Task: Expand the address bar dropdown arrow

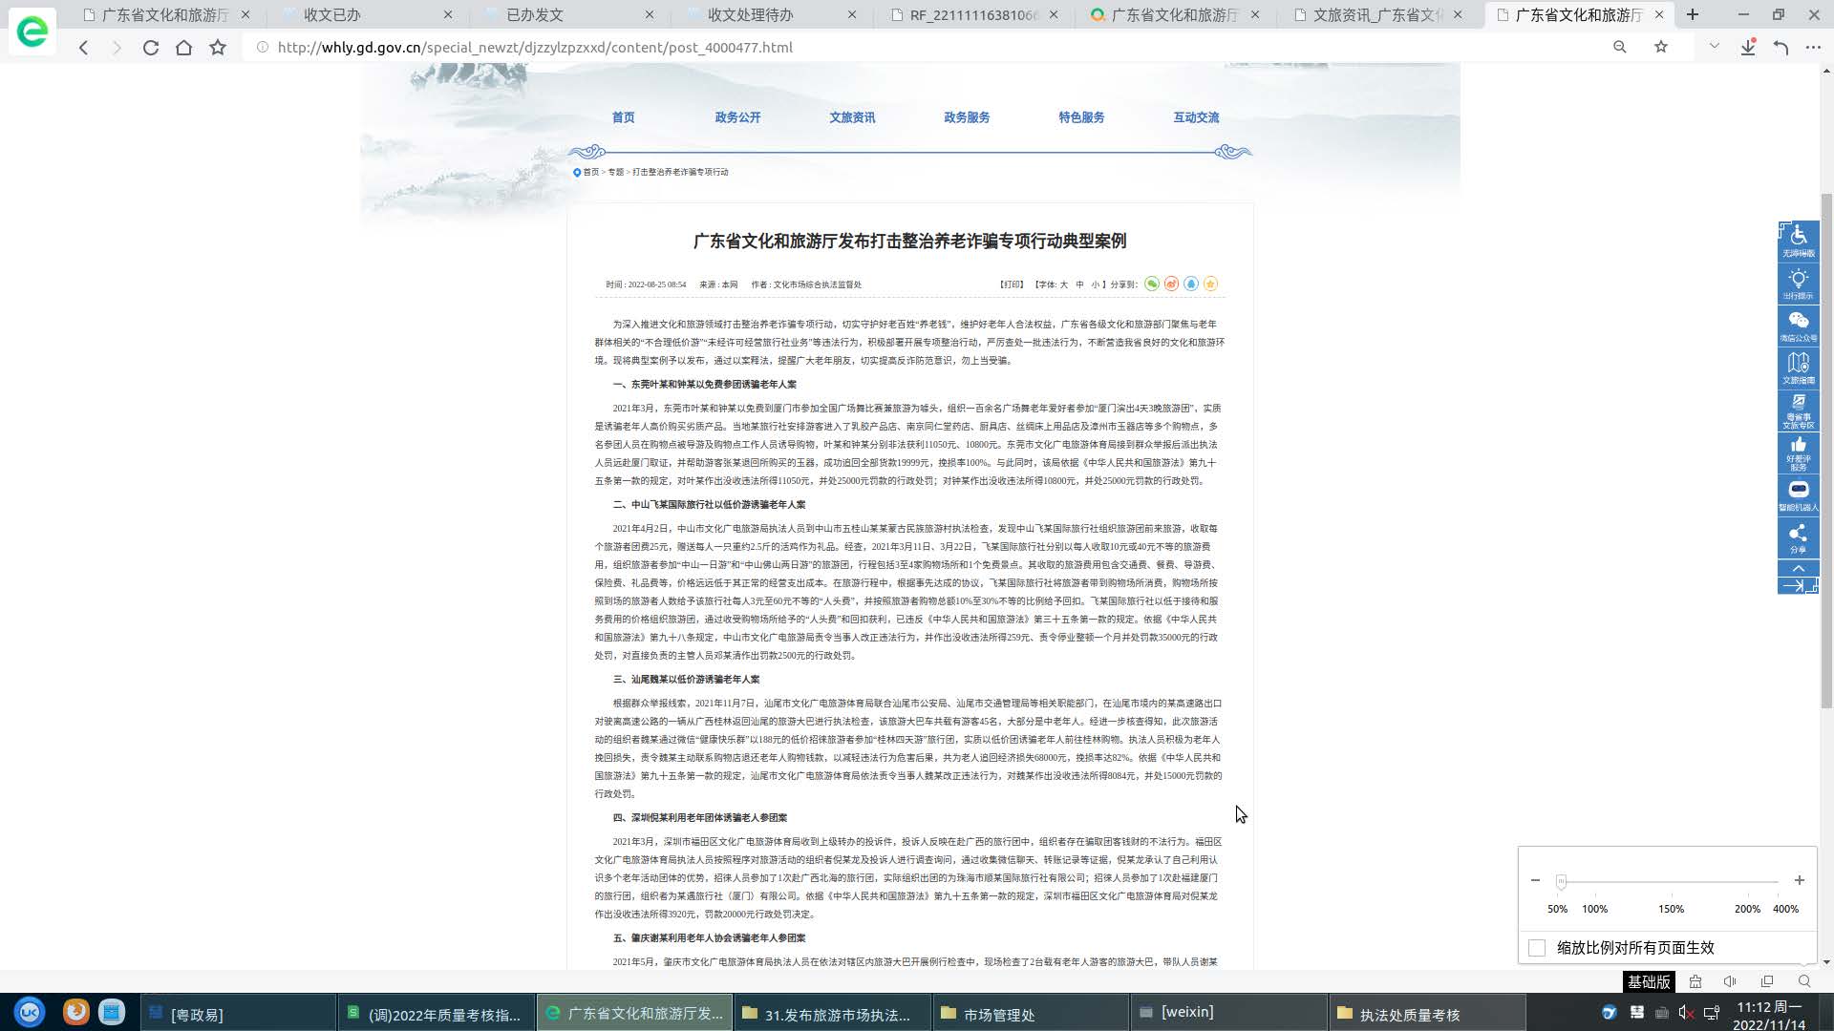Action: 1711,46
